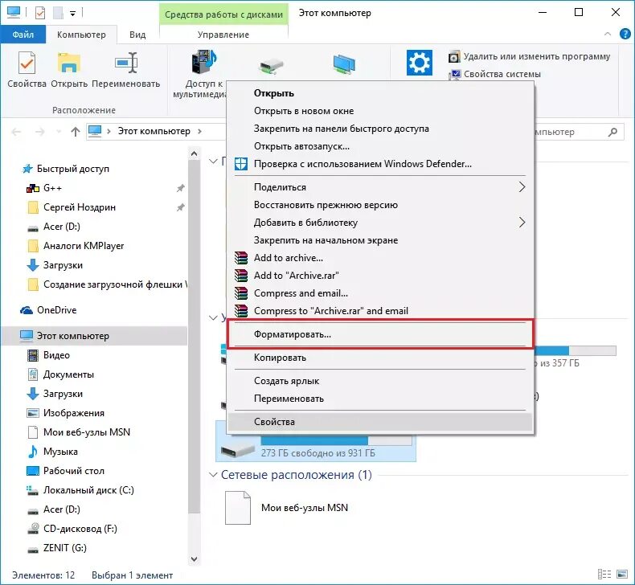The width and height of the screenshot is (635, 585).
Task: Open Локальный диск (C:) in navigation pane
Action: (x=88, y=490)
